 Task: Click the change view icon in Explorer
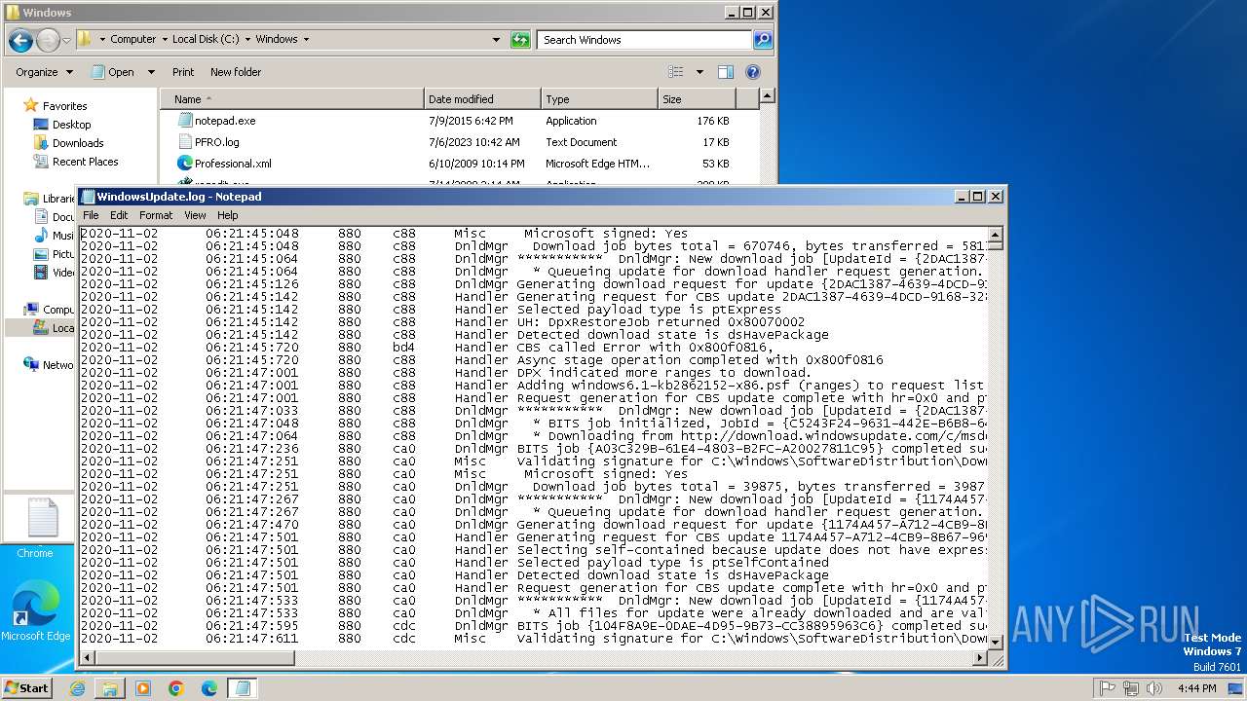click(x=676, y=72)
